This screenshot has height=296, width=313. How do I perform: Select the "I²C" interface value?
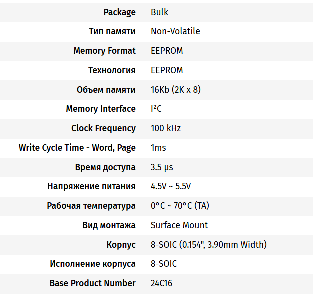[x=156, y=109]
